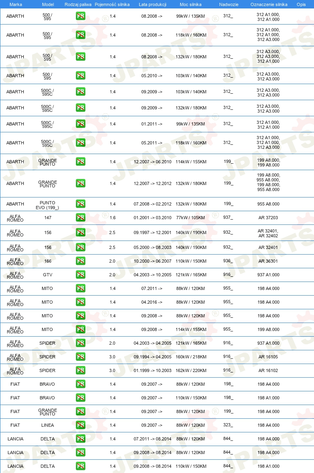Viewport: 314px width, 473px height.
Task: Click the 07.2008 -> 02.2012 production years cell
Action: tap(153, 204)
